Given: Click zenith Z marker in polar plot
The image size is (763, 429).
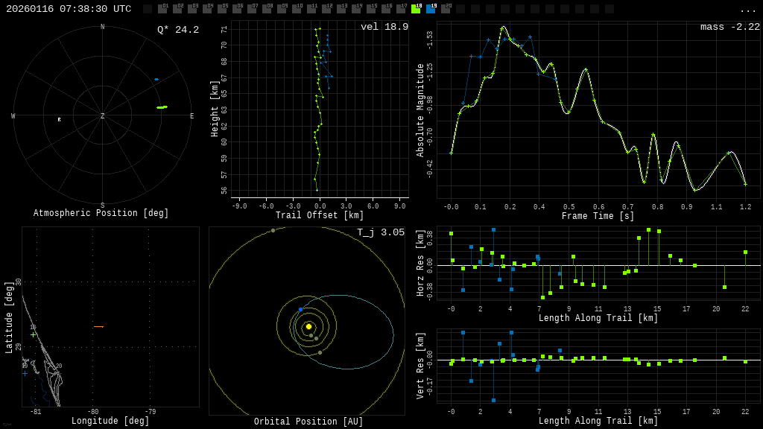Looking at the screenshot, I should coord(103,116).
